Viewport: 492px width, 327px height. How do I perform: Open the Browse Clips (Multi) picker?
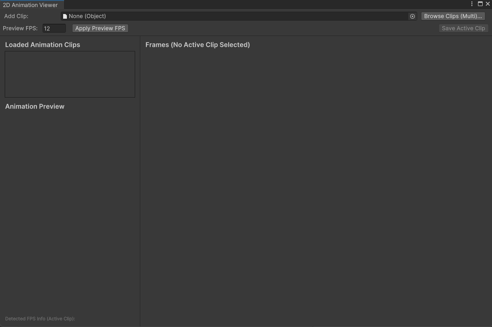point(452,16)
